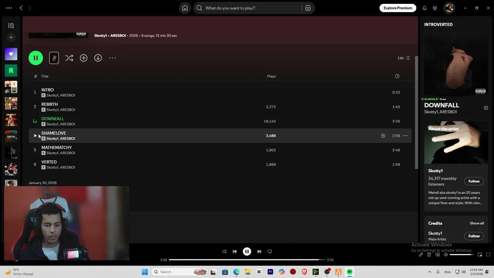This screenshot has height=278, width=494.
Task: Open the ARESBOI artist link in album header
Action: [x=118, y=36]
